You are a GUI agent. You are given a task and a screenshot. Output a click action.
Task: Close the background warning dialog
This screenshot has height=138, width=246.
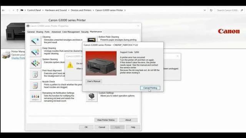tap(178, 56)
